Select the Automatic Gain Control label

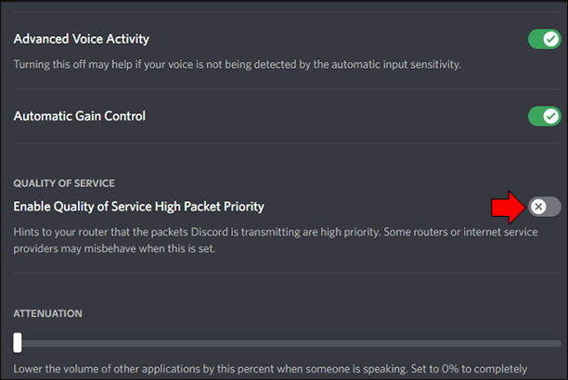(80, 116)
